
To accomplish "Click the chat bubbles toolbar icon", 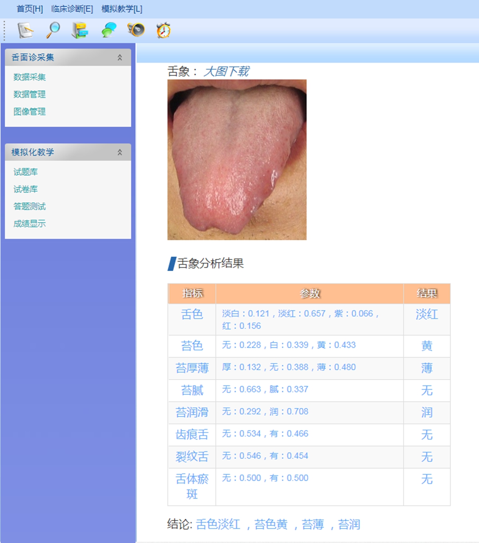I will tap(108, 30).
